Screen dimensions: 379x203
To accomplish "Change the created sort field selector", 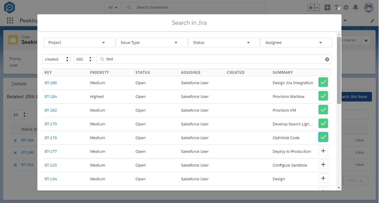I will point(56,59).
